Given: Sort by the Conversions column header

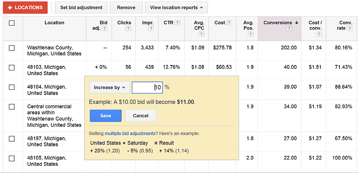Looking at the screenshot, I should coord(278,23).
